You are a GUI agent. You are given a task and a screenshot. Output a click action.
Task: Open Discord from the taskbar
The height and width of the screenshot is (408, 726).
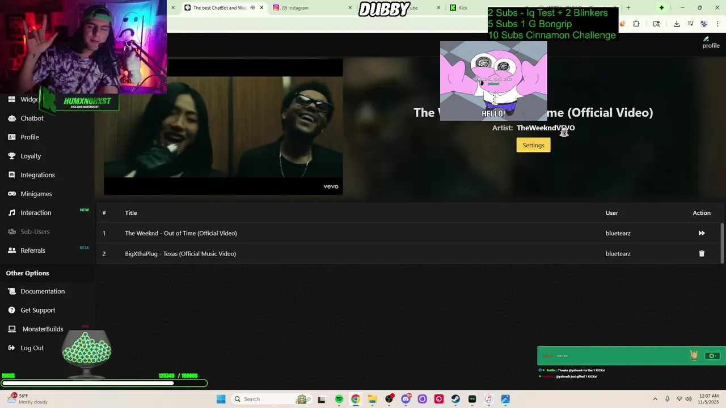[x=406, y=399]
